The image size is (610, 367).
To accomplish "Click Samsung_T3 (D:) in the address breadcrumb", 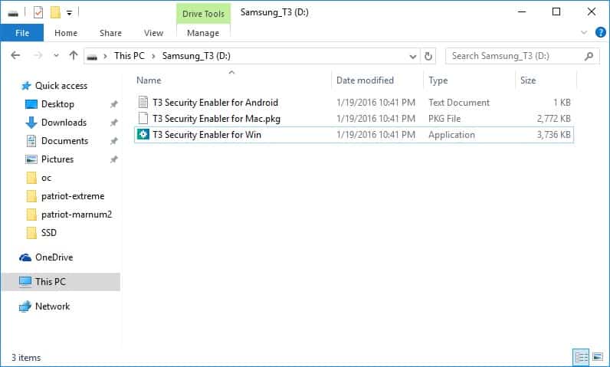I will (196, 56).
